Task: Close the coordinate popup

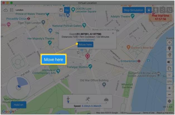Action: click(113, 33)
